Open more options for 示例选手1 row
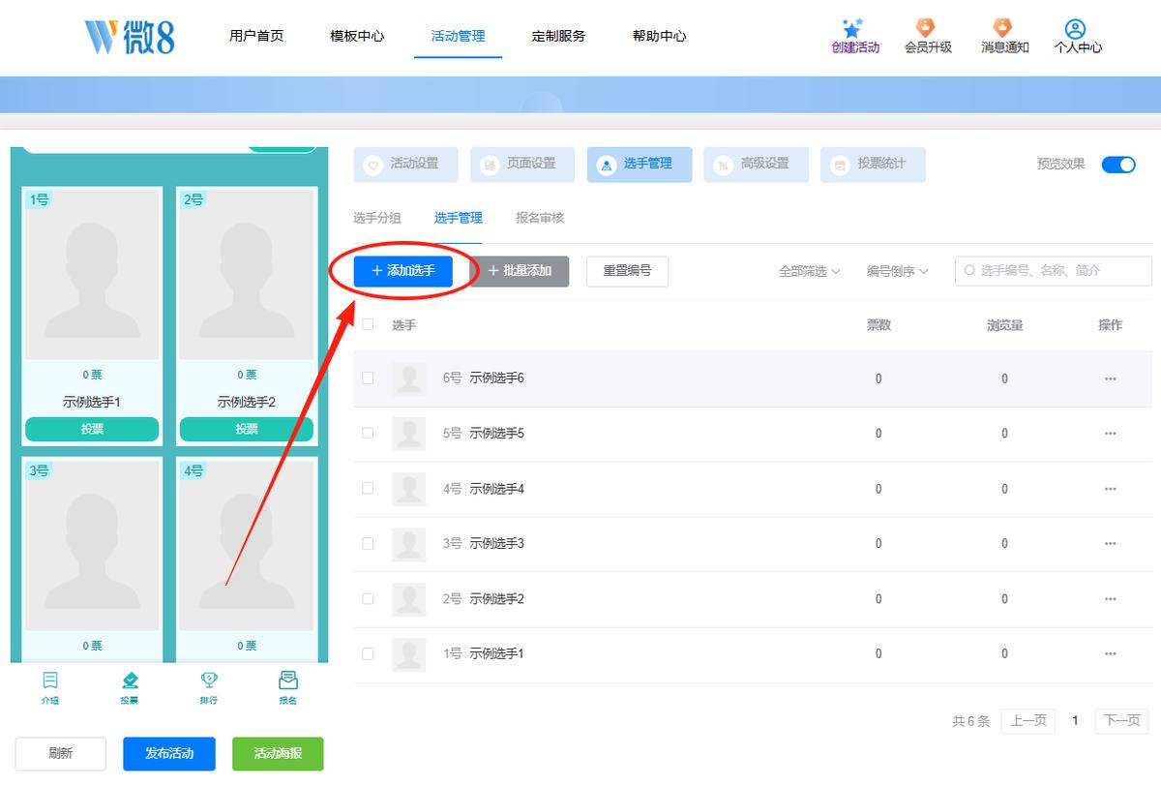1161x786 pixels. point(1110,653)
